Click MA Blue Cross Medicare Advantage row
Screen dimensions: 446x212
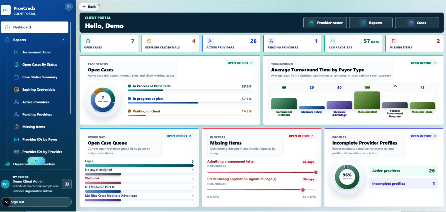[x=139, y=198]
